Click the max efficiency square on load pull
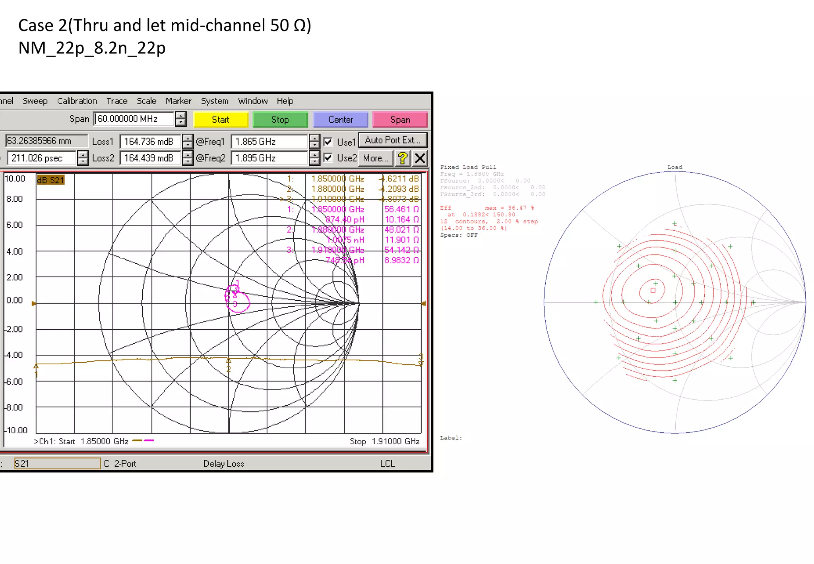 [x=653, y=290]
